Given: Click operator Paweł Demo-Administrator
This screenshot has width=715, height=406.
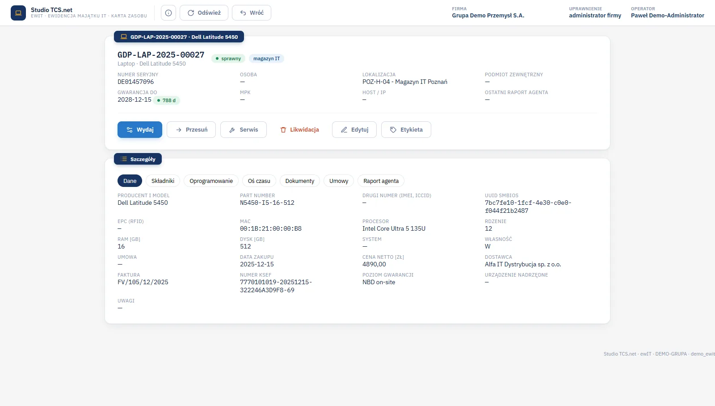Looking at the screenshot, I should point(668,15).
